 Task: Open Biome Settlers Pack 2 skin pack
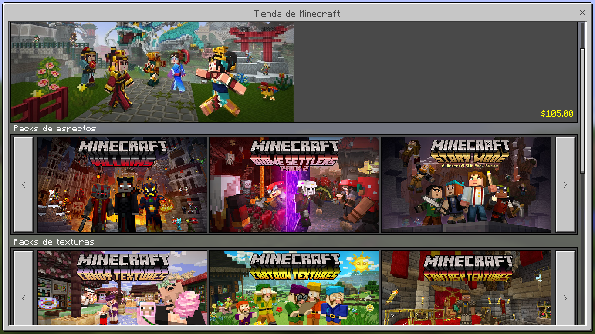(x=294, y=185)
